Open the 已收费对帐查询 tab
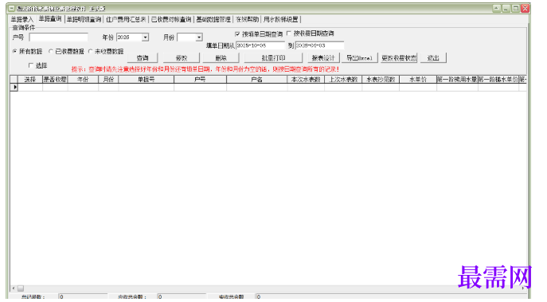 click(171, 20)
